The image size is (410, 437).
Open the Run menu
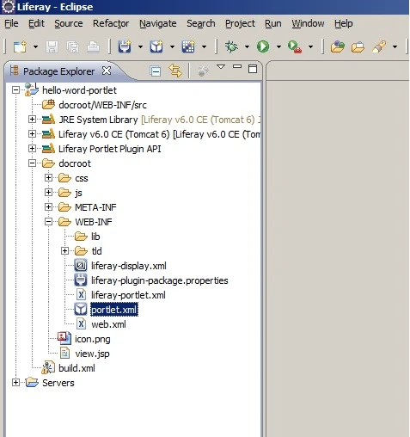pyautogui.click(x=273, y=23)
